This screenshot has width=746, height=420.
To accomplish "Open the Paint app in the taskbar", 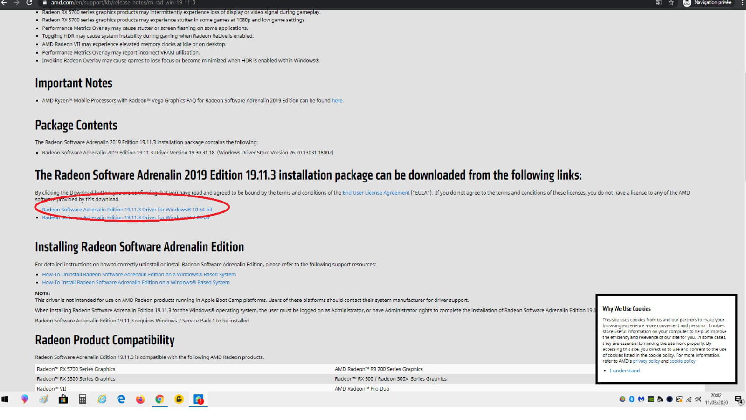I will (x=44, y=399).
